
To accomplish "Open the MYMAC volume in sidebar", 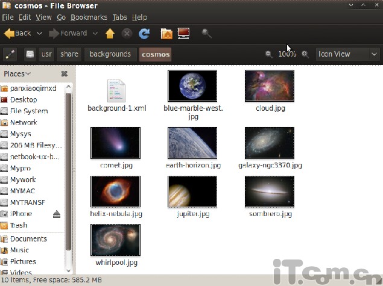I will pyautogui.click(x=32, y=191).
